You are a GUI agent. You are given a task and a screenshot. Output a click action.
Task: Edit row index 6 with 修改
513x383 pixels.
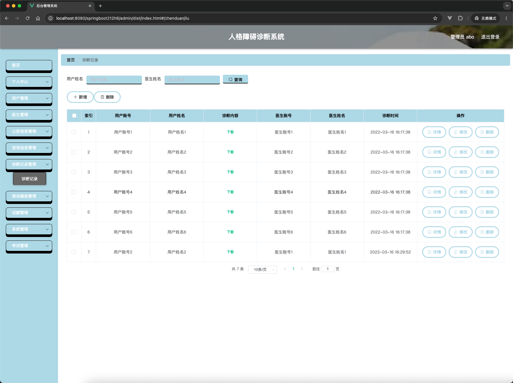460,232
